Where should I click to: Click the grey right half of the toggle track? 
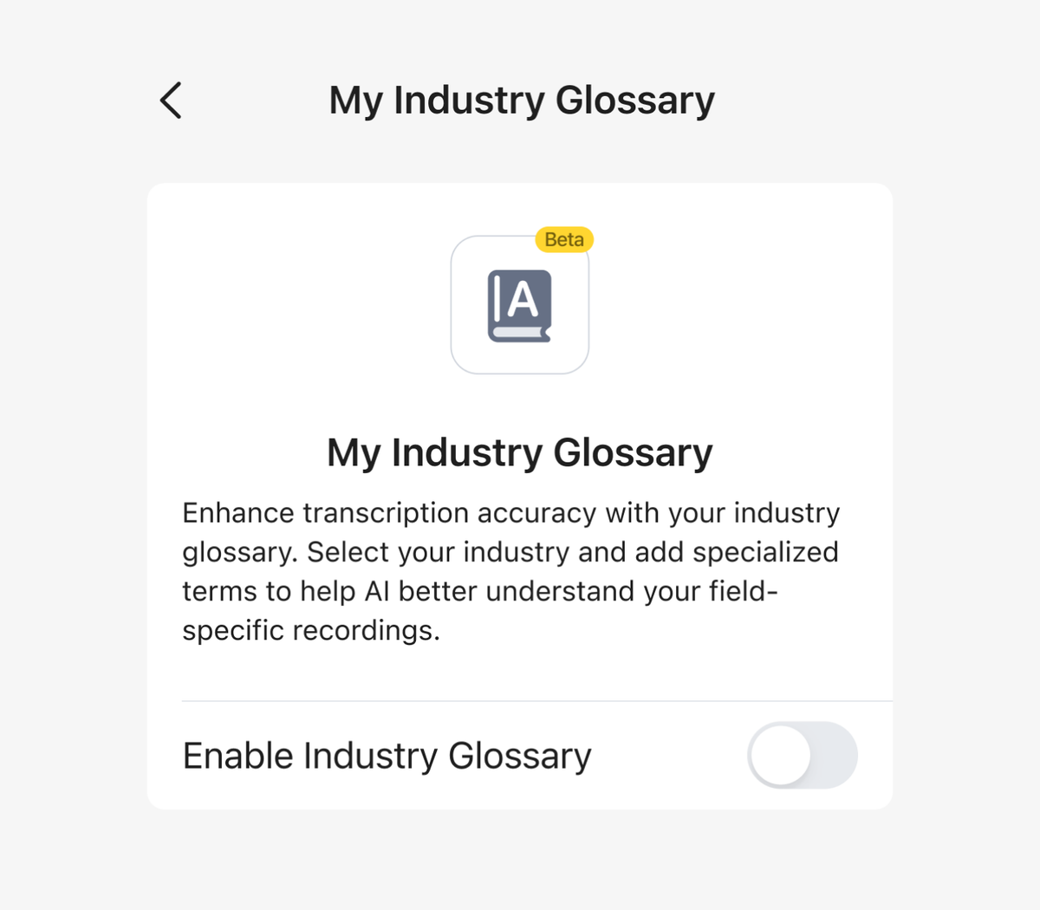(x=832, y=756)
